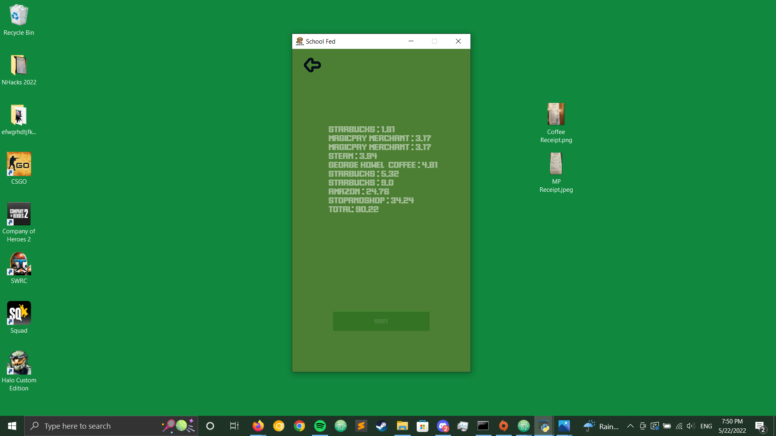Open Spotify from the taskbar
Screen dimensions: 776x436
click(x=320, y=426)
